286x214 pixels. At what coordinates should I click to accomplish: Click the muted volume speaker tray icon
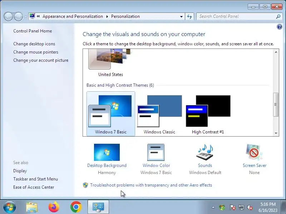250,207
